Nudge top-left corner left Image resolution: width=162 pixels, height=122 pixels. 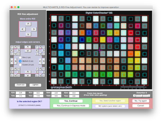12,50
